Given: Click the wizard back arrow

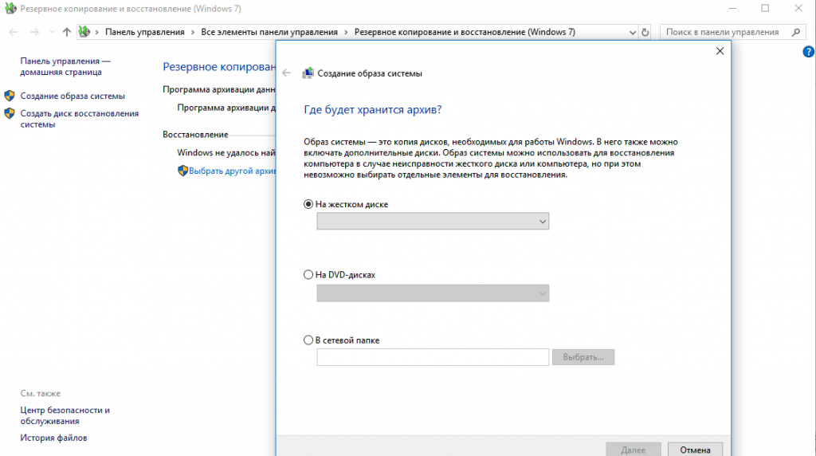Looking at the screenshot, I should pos(286,73).
